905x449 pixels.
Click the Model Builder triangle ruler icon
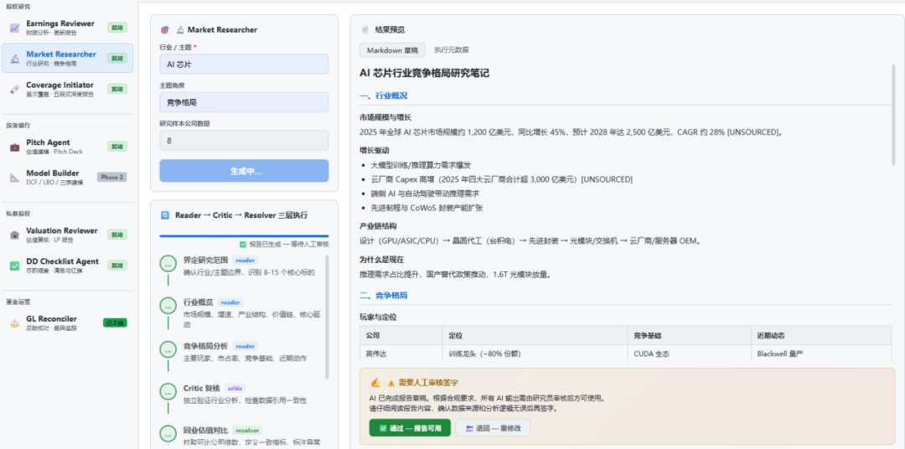pyautogui.click(x=14, y=178)
